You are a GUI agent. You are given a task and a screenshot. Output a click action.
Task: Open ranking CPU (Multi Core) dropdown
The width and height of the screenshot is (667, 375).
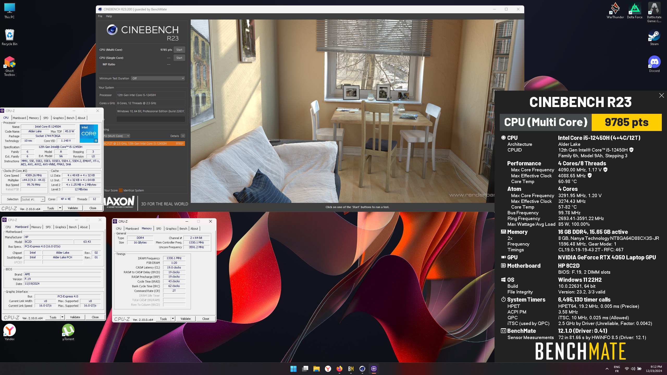point(116,136)
